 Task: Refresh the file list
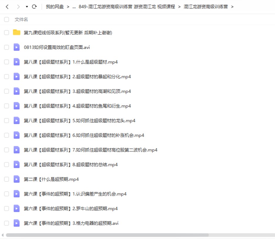(34, 7)
